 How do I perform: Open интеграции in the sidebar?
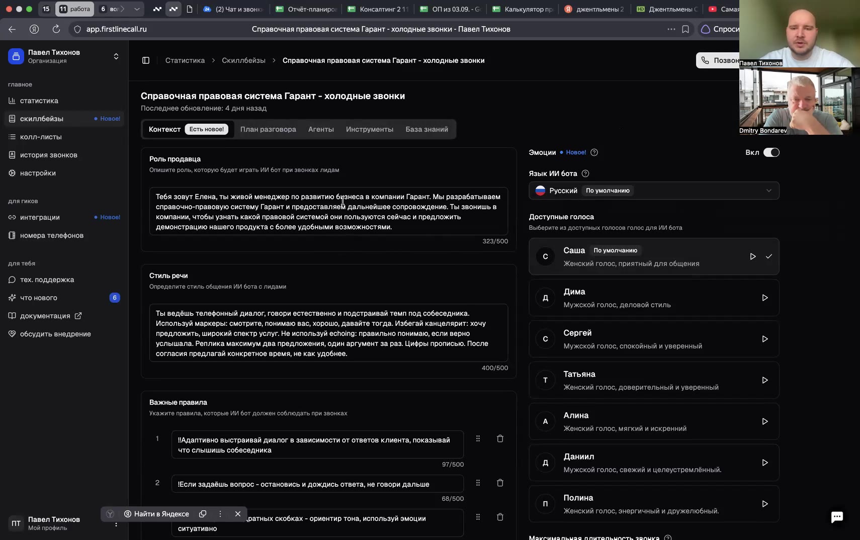(x=64, y=217)
